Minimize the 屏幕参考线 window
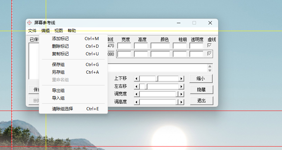 pos(179,23)
